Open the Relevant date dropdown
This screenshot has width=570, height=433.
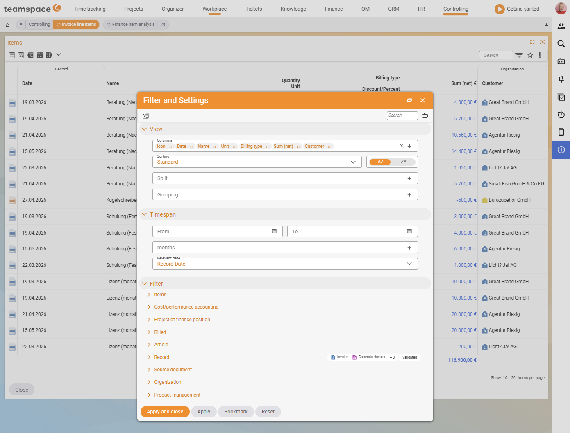tap(285, 264)
